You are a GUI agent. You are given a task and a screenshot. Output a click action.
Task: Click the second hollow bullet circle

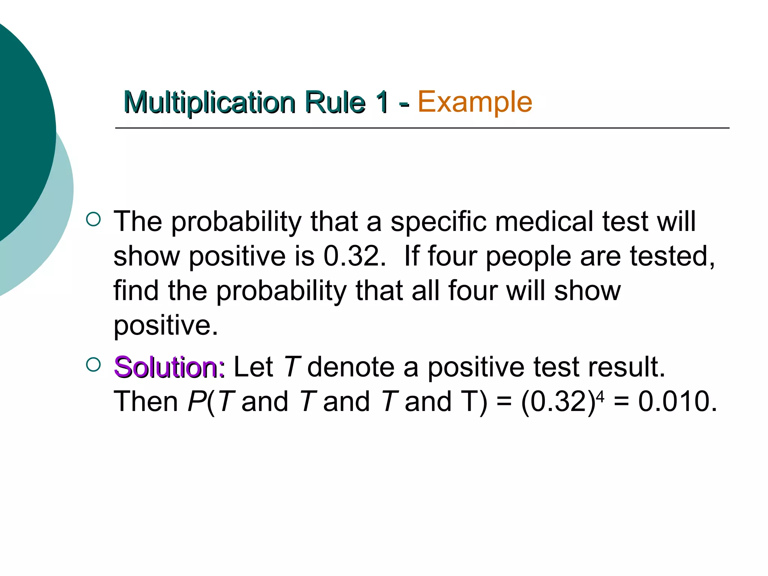[x=93, y=365]
